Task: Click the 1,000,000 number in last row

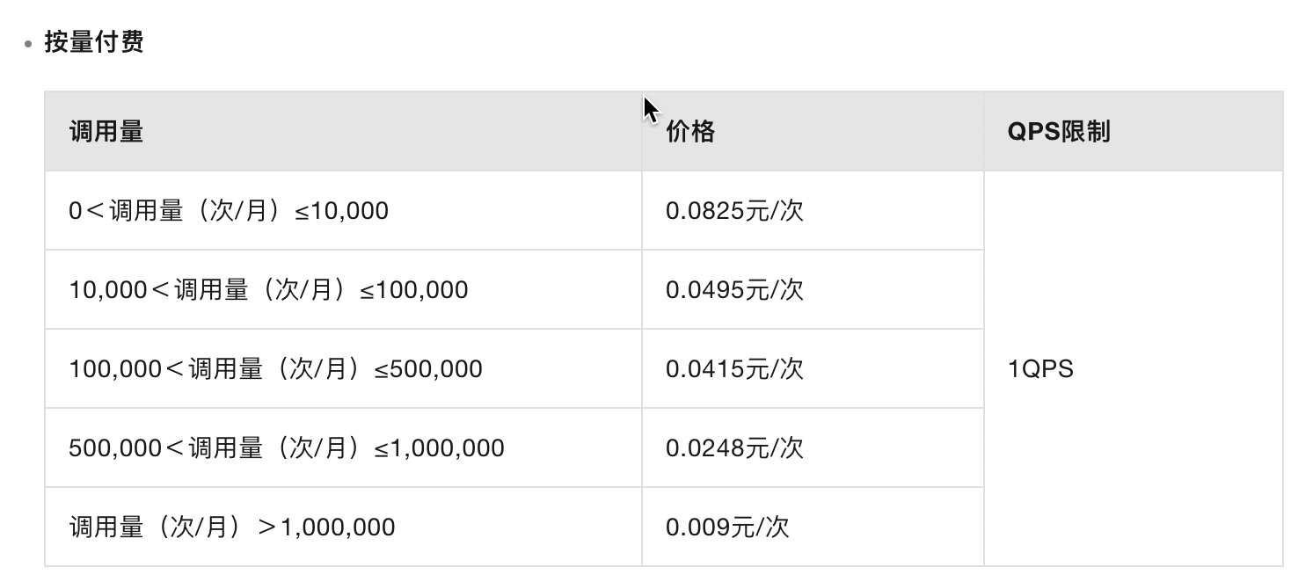Action: (x=338, y=527)
